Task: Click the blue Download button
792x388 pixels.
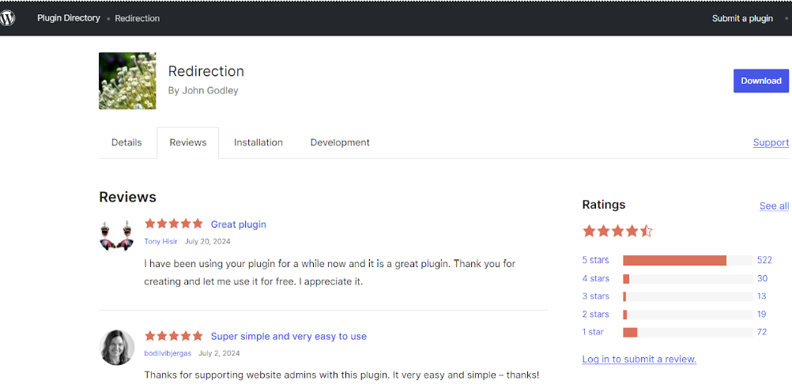Action: click(x=760, y=81)
